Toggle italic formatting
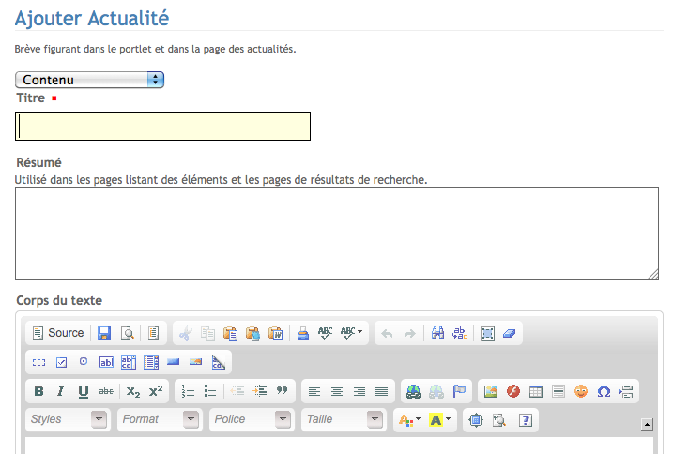The image size is (673, 454). (61, 391)
